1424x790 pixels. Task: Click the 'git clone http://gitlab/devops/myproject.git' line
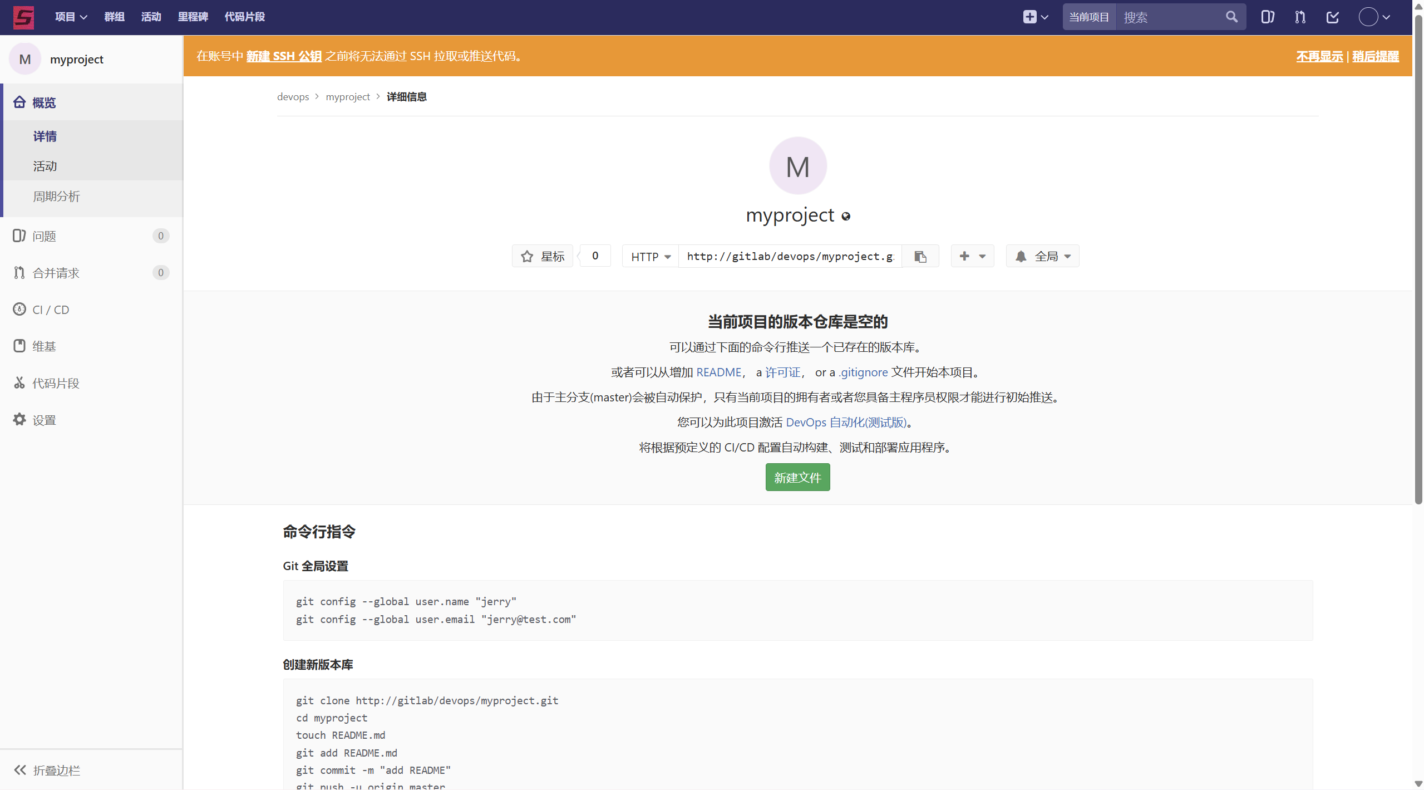click(x=427, y=700)
